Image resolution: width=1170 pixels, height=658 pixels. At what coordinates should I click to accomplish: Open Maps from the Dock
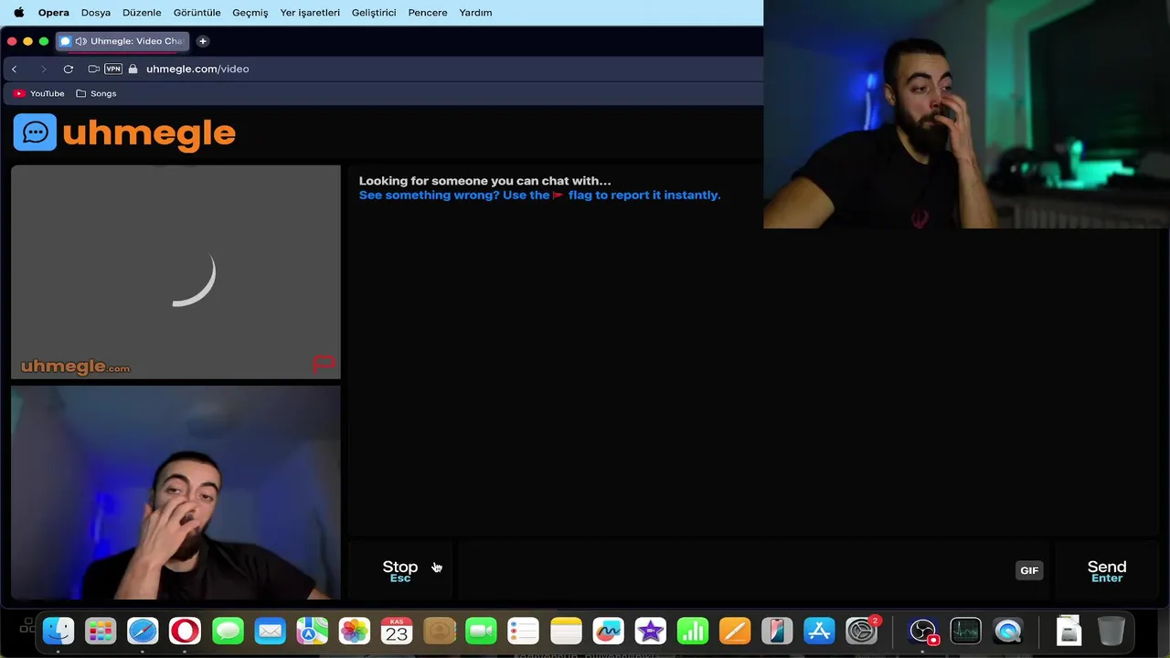(312, 631)
